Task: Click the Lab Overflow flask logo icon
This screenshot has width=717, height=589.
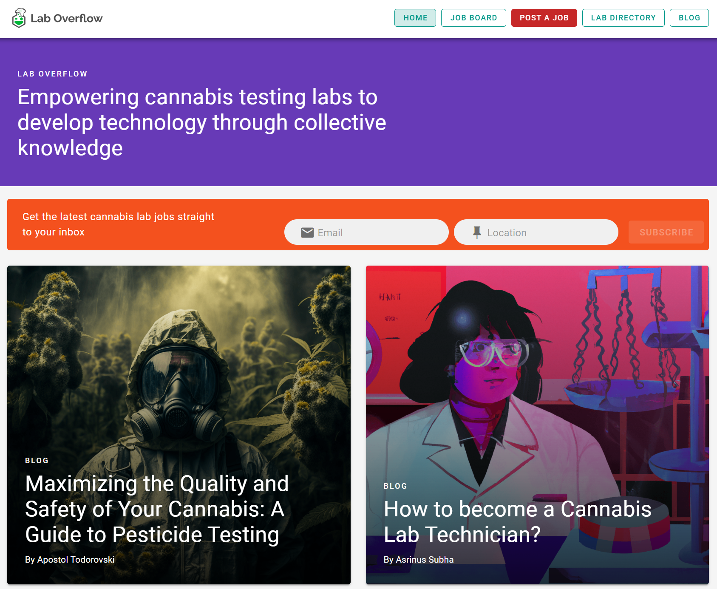Action: (19, 18)
